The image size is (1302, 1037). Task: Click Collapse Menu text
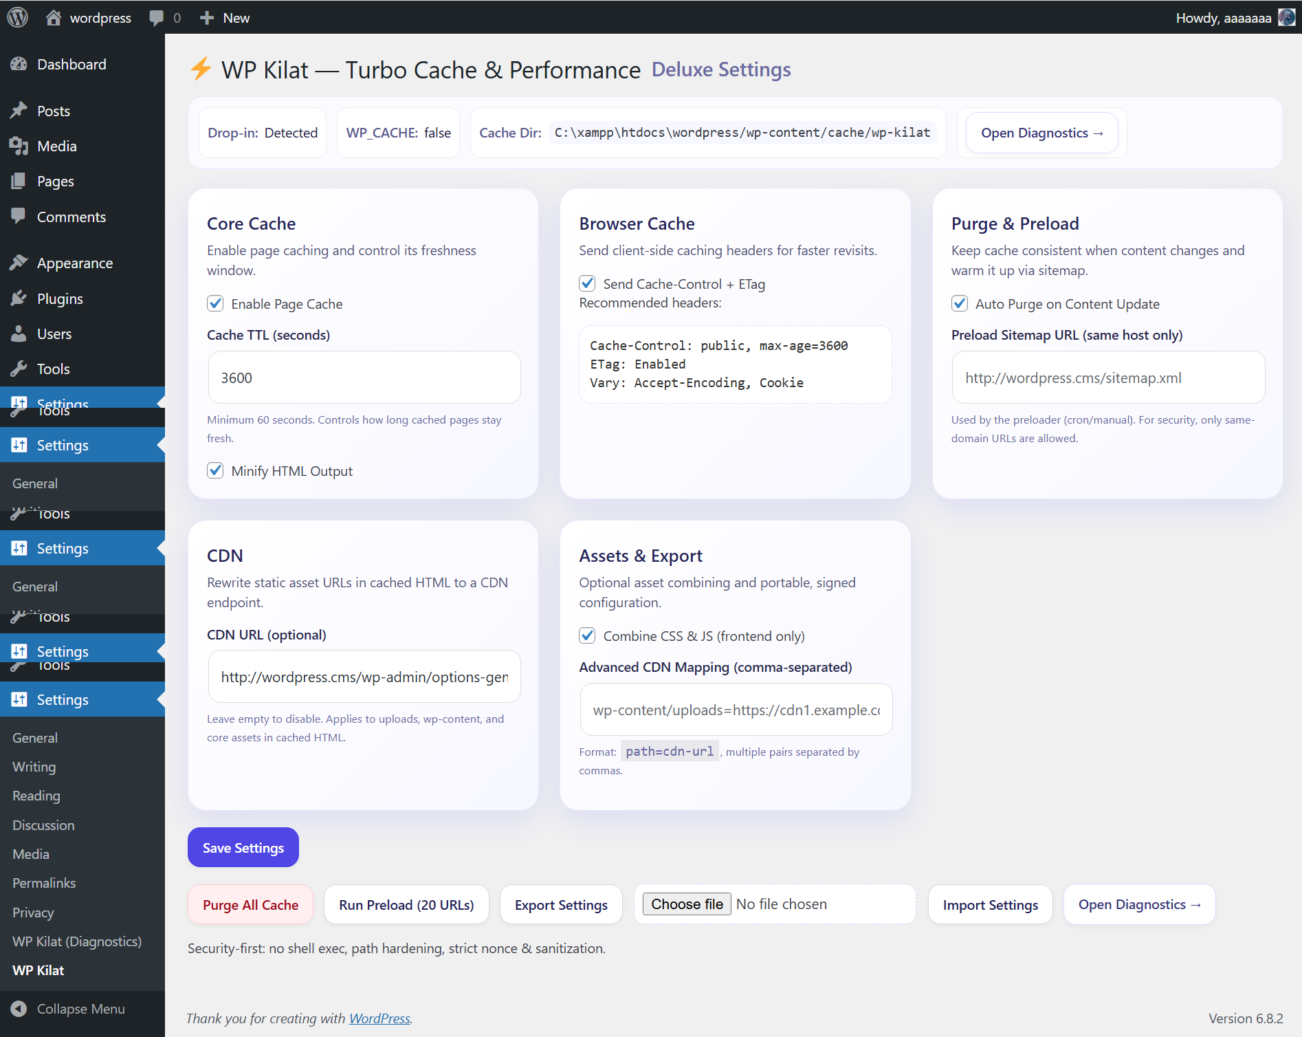81,1008
